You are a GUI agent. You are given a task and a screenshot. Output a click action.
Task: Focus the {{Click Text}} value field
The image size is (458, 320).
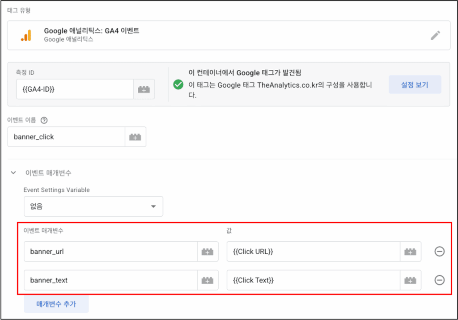coord(314,280)
